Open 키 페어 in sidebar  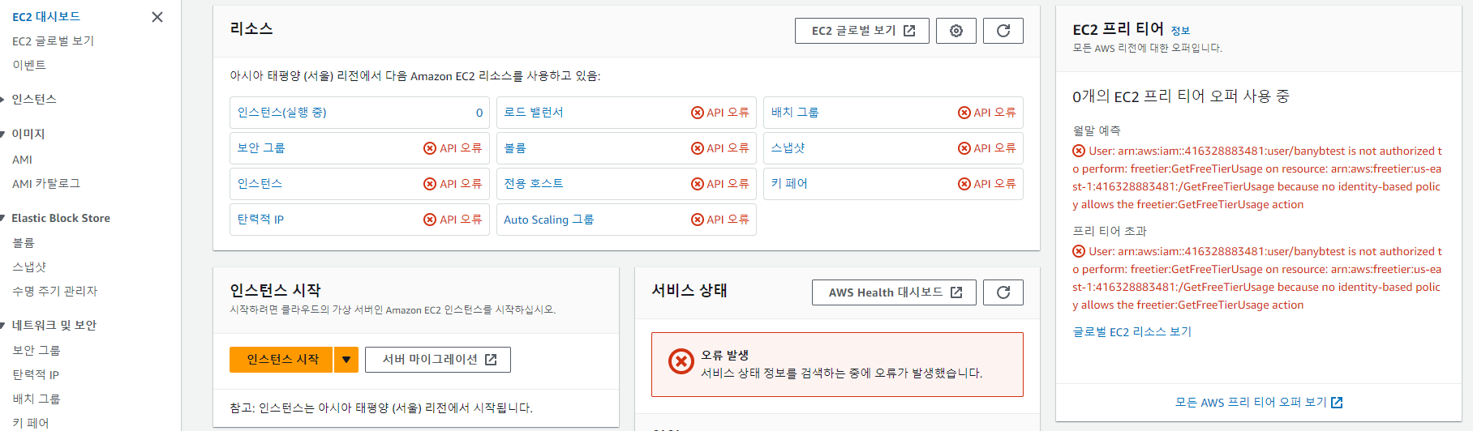coord(31,423)
